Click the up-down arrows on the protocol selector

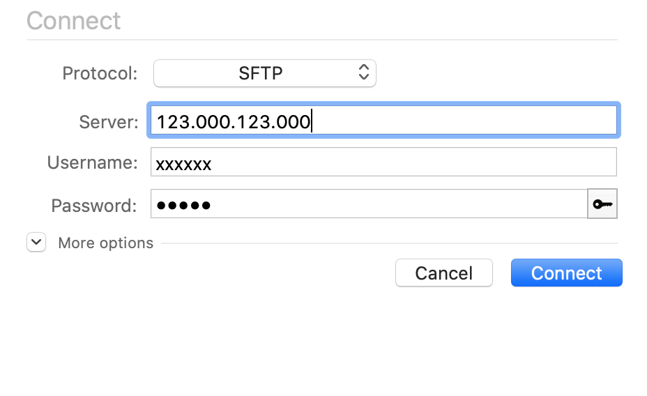tap(363, 73)
